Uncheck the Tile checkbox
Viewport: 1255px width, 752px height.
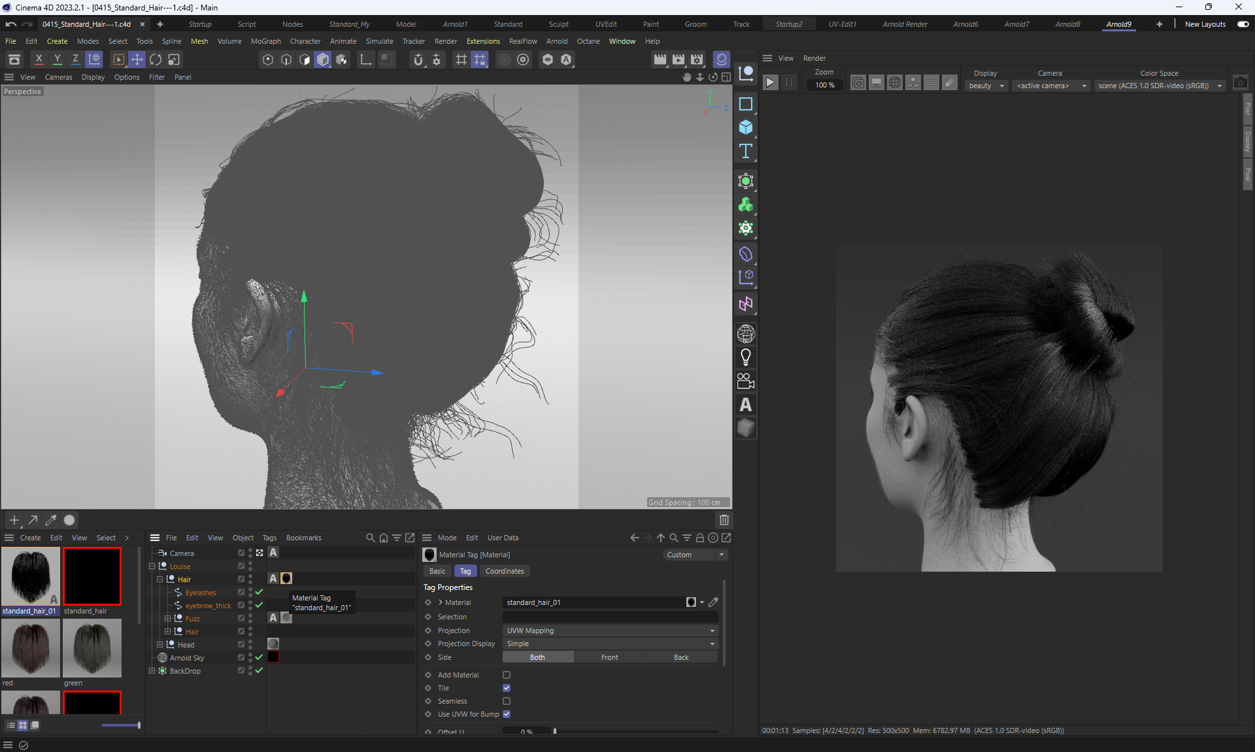point(507,688)
